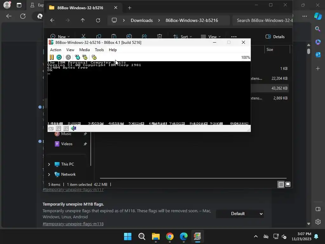Image resolution: width=325 pixels, height=244 pixels.
Task: Select the file row sized 22,204 KB
Action: click(269, 78)
